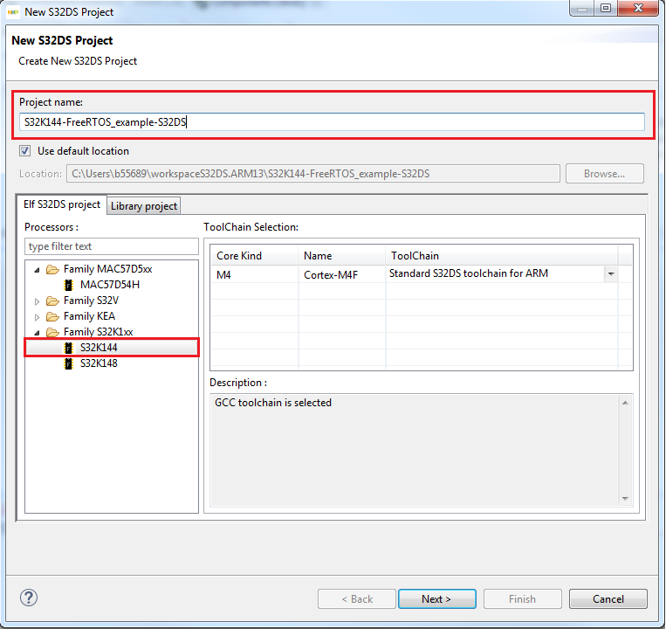The height and width of the screenshot is (629, 666).
Task: Open the ToolChain dropdown arrow for M4
Action: tap(611, 274)
